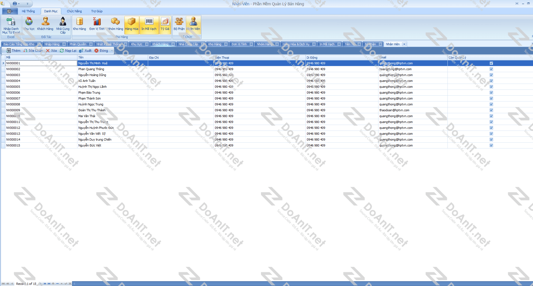Cancel edit with navigator X button
Viewport: 533px width, 286px height.
(70, 283)
